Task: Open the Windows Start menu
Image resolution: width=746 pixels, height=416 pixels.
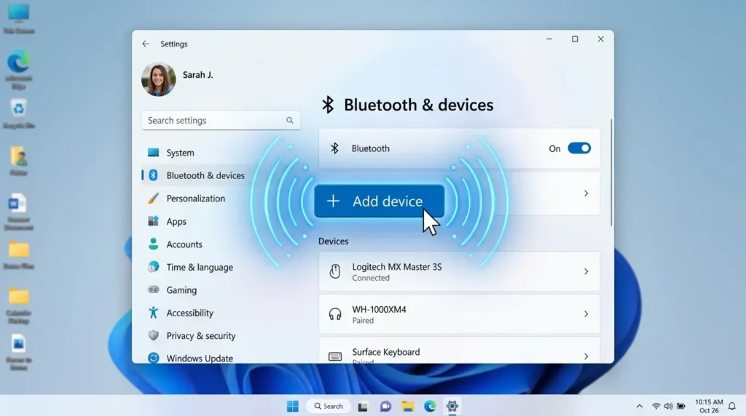Action: click(x=293, y=406)
